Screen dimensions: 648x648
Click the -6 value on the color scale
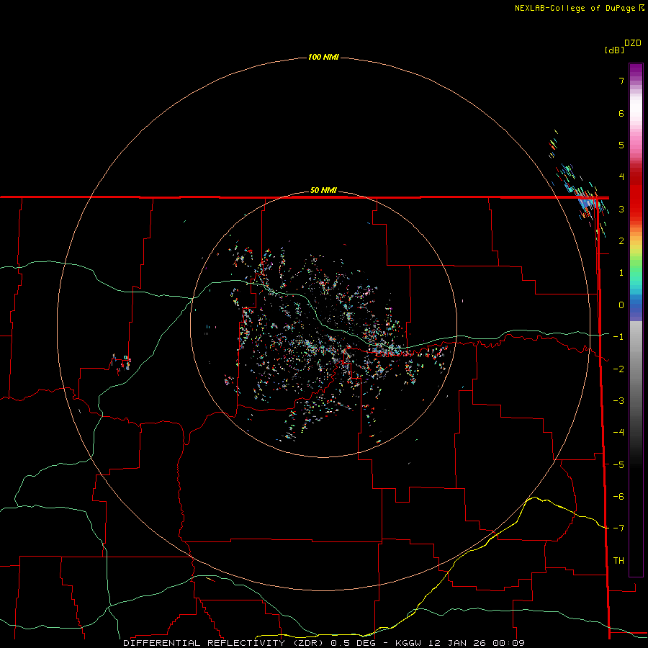tap(618, 497)
